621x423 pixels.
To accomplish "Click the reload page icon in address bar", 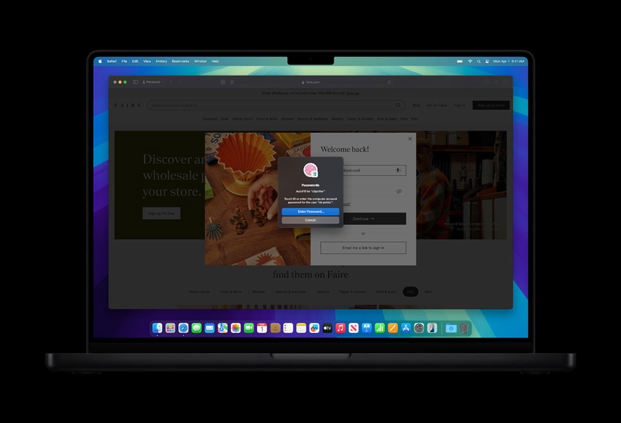I will pyautogui.click(x=390, y=82).
